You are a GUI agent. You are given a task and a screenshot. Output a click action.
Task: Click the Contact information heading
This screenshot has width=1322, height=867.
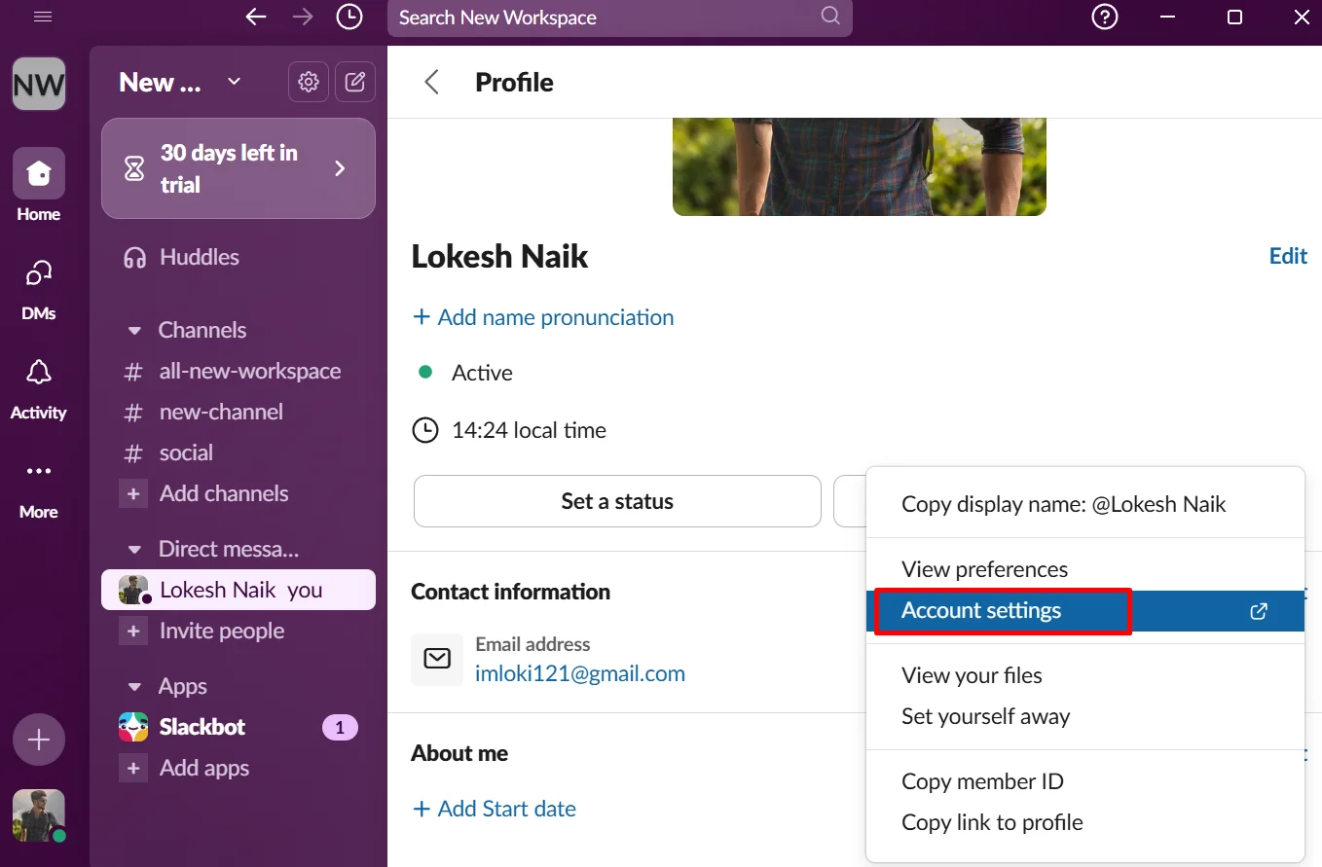click(511, 592)
